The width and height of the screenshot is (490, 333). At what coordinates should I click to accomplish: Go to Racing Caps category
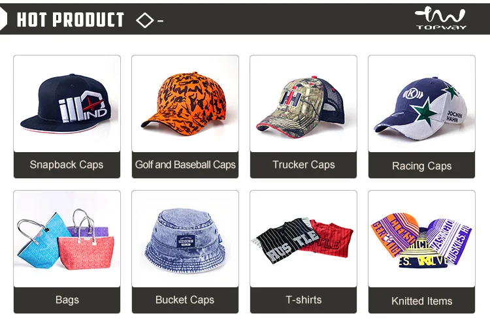[x=421, y=165]
